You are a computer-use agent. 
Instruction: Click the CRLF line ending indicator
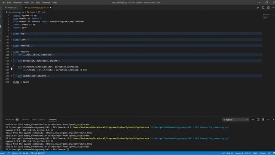point(255,153)
